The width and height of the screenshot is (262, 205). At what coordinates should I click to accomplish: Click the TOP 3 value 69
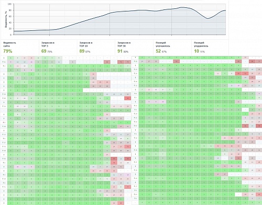click(44, 51)
